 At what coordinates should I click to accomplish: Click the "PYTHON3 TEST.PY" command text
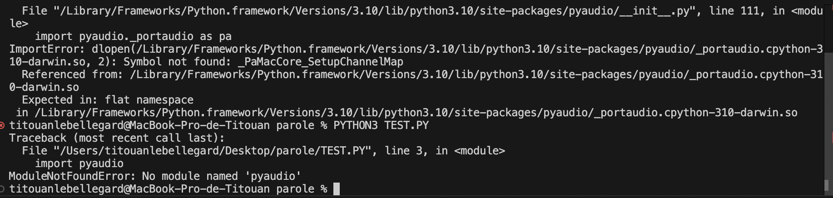pos(381,125)
